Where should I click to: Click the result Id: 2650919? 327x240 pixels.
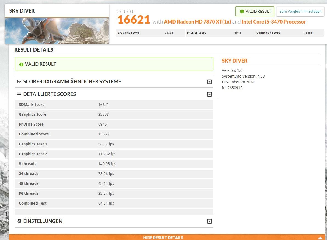coord(232,88)
